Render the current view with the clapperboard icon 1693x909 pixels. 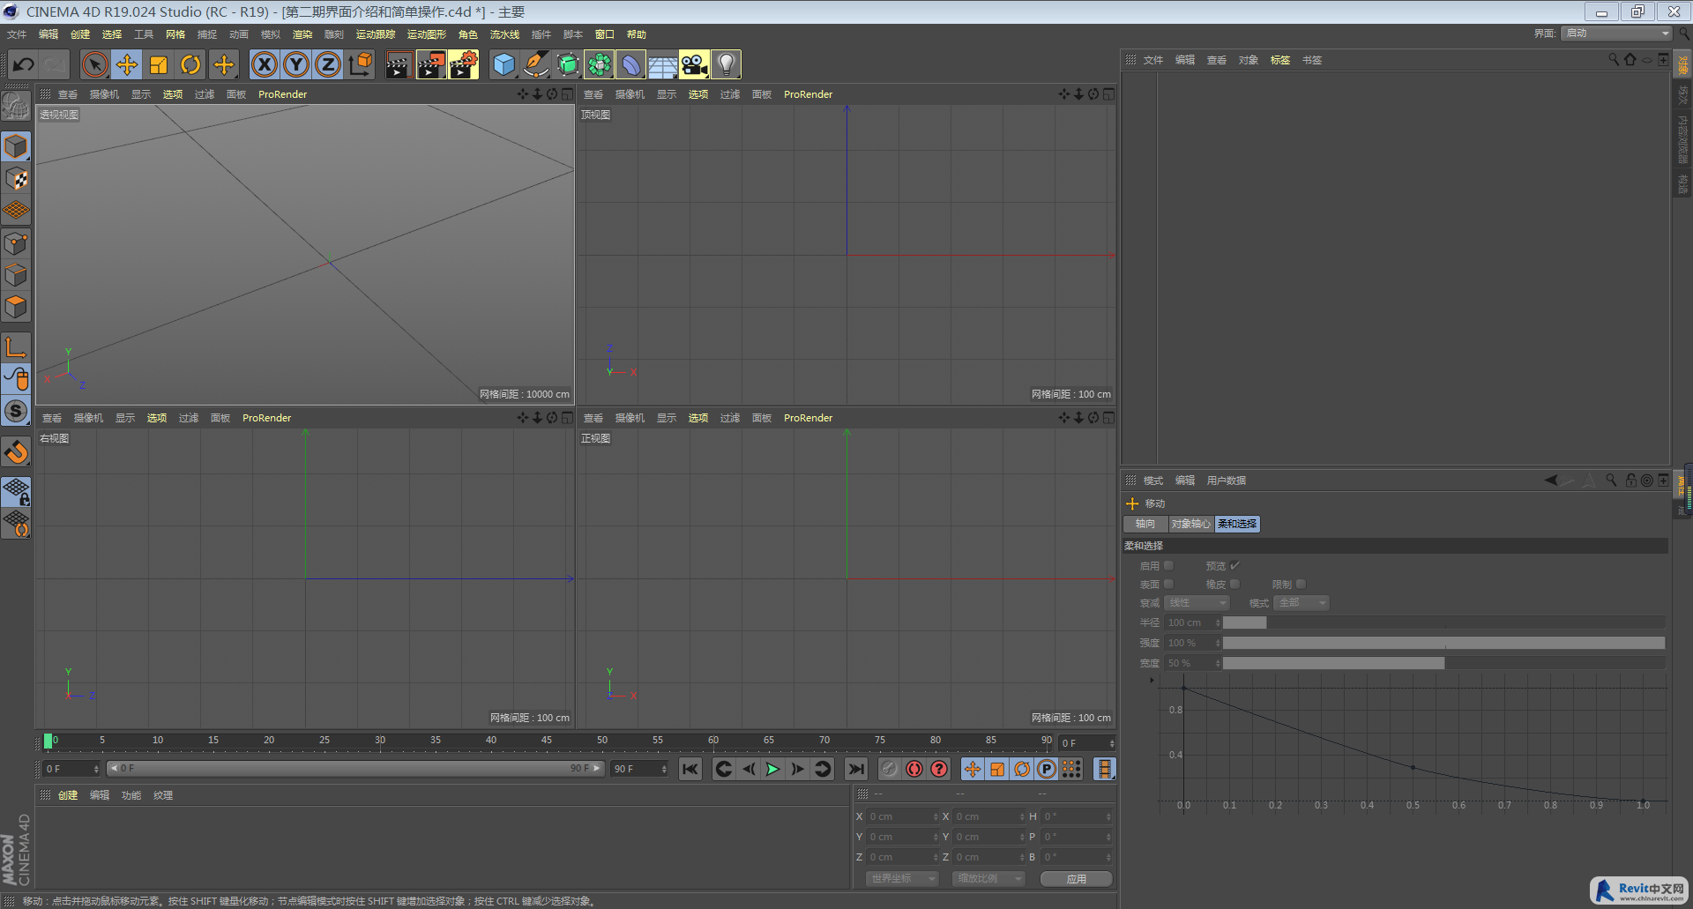pyautogui.click(x=399, y=64)
